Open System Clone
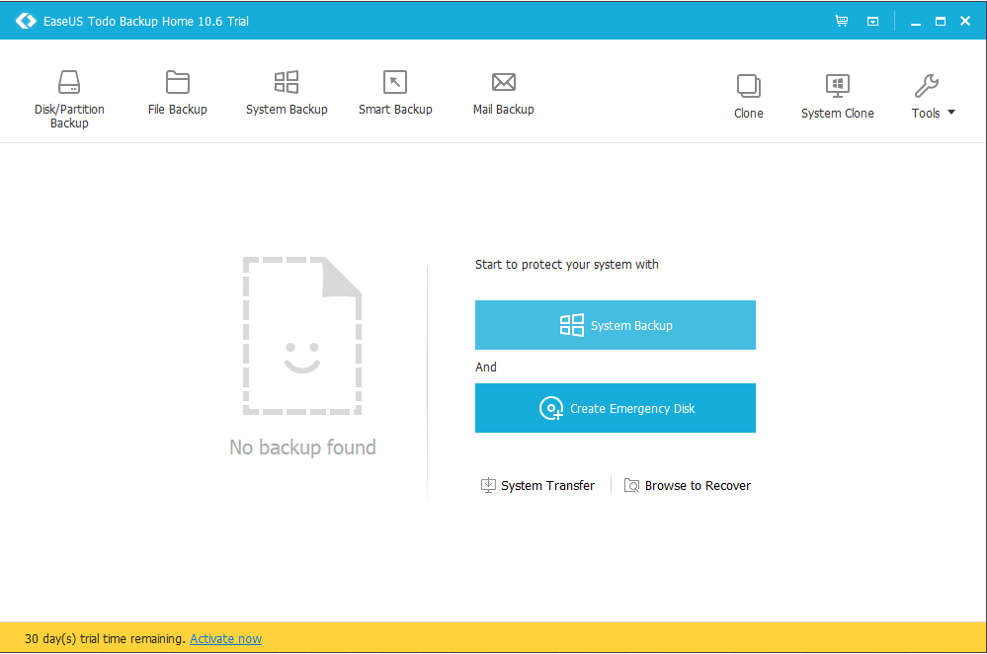The image size is (987, 654). coord(837,96)
